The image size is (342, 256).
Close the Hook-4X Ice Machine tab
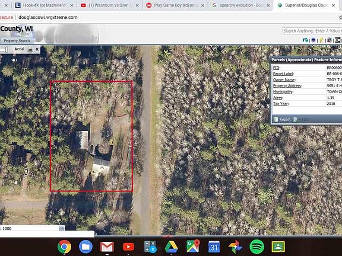pyautogui.click(x=71, y=5)
